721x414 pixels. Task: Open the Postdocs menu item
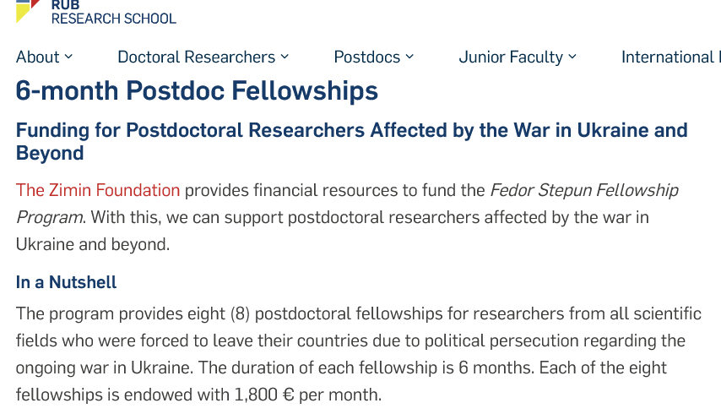click(x=367, y=57)
